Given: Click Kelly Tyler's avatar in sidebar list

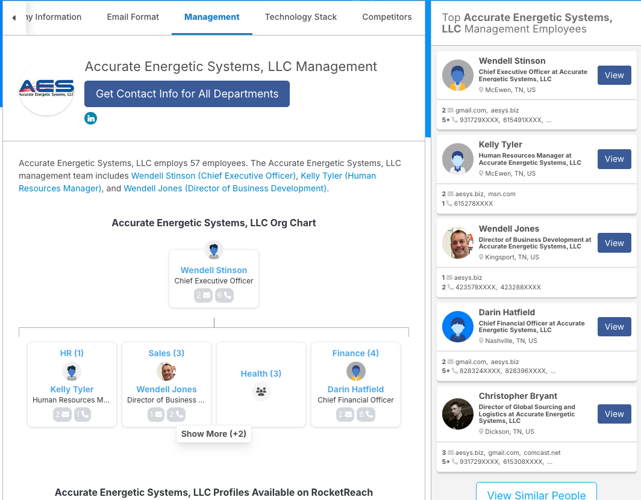Looking at the screenshot, I should click(x=458, y=159).
